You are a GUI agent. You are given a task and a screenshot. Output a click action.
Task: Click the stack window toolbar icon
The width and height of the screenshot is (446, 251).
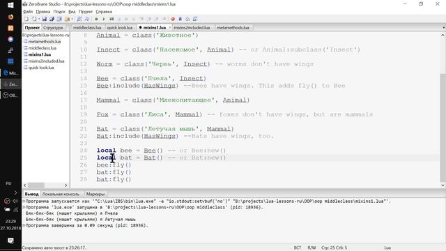[x=187, y=19]
